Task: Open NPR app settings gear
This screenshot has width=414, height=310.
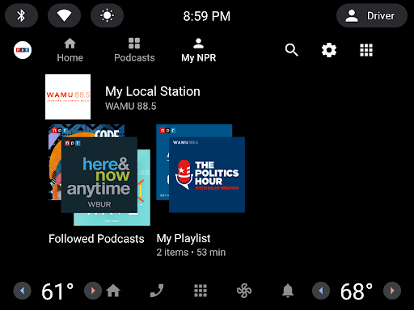Action: point(329,50)
